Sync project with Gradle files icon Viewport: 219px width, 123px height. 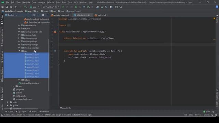tap(98, 7)
